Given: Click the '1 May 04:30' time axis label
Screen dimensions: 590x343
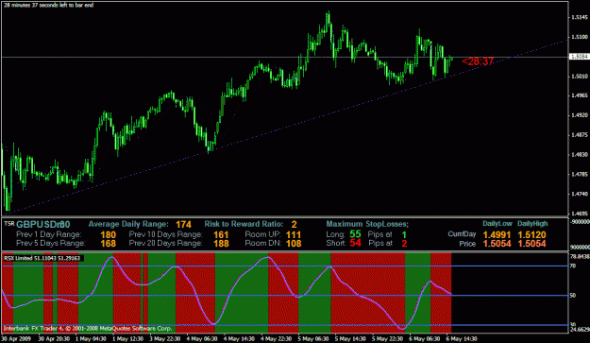Looking at the screenshot, I should 91,338.
